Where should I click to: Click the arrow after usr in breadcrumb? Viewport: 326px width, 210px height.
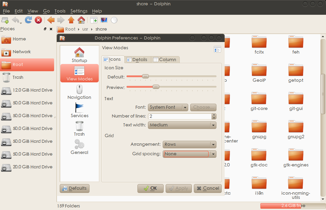[92, 29]
